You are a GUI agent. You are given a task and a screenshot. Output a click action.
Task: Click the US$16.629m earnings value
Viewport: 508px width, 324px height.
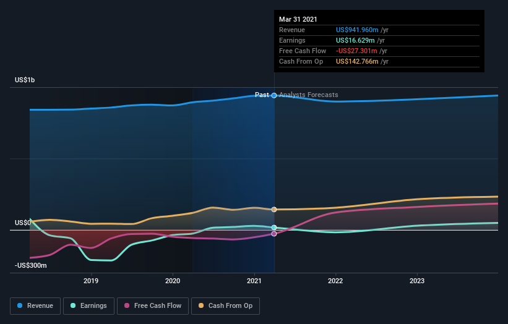click(355, 40)
